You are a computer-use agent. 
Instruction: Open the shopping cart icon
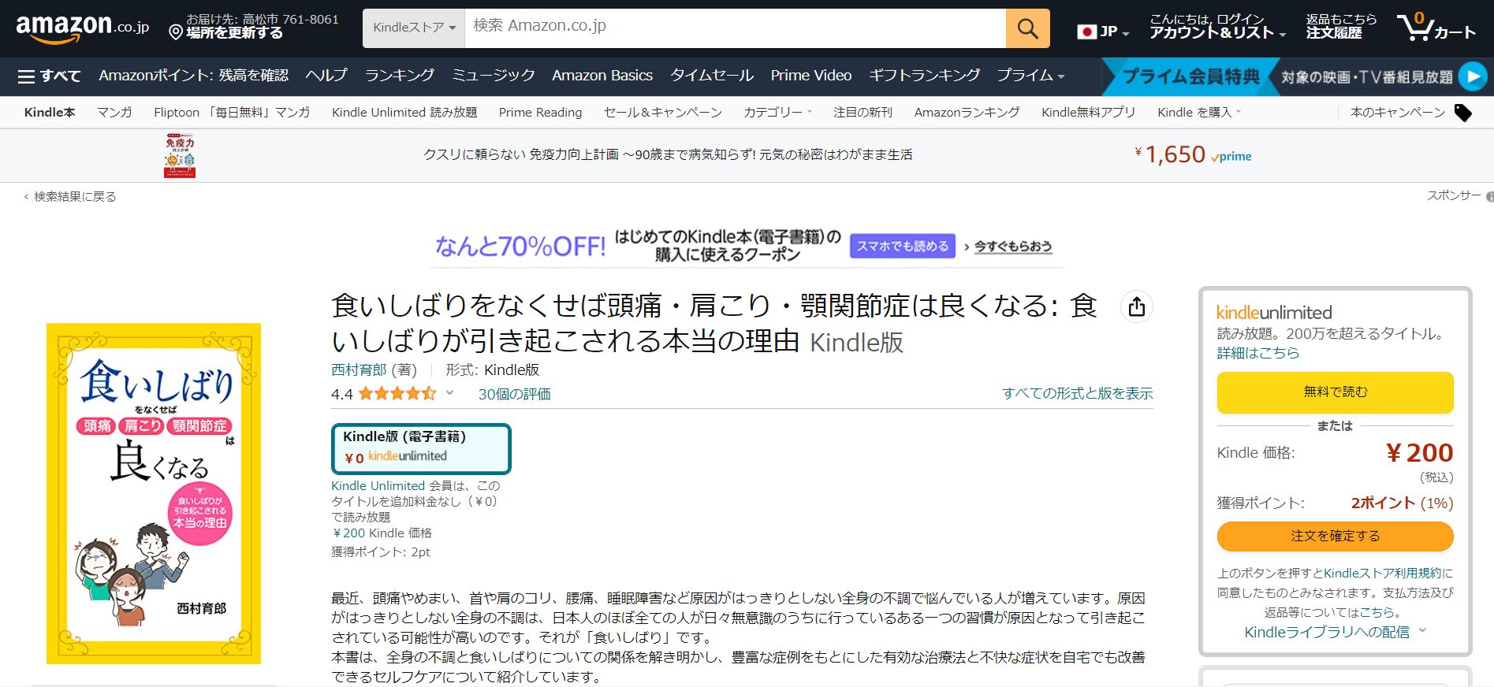(1436, 28)
